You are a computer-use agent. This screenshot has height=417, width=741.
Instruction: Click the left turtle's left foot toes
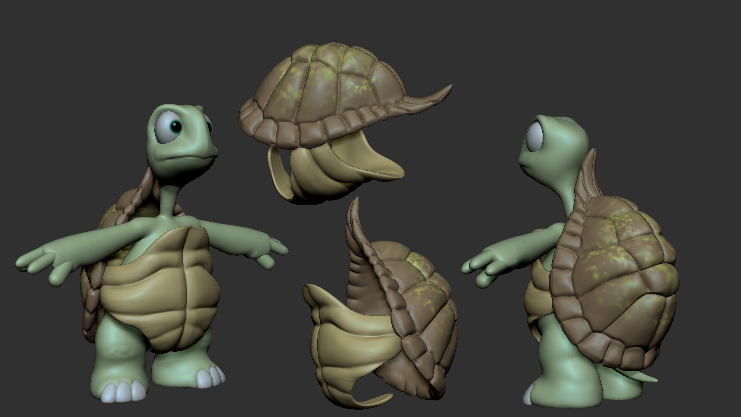click(123, 390)
